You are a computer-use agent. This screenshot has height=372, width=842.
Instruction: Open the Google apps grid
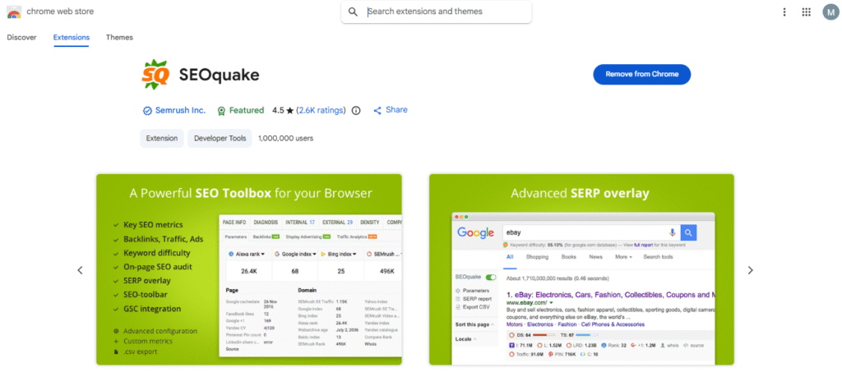coord(806,12)
